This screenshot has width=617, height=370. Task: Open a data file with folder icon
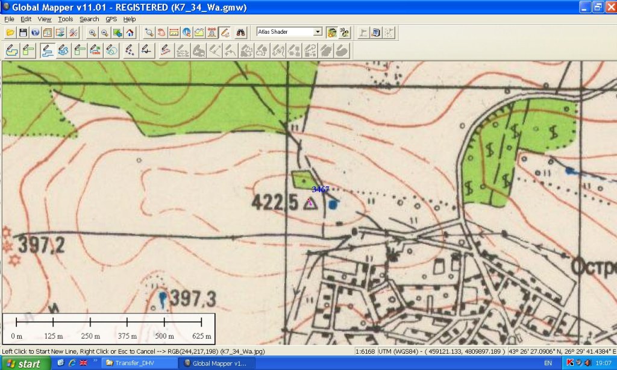click(x=10, y=33)
